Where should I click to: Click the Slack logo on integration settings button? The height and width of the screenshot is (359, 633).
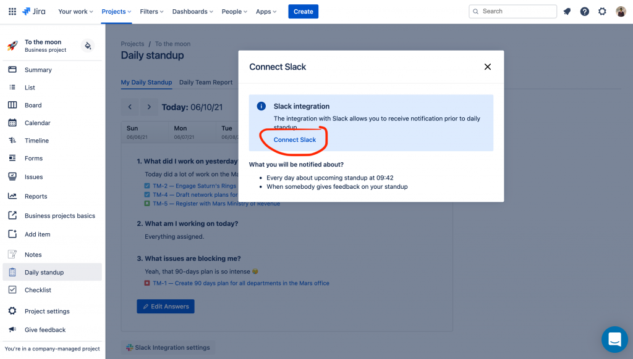[130, 347]
